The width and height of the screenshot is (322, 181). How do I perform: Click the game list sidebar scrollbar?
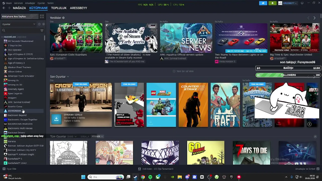pos(45,38)
